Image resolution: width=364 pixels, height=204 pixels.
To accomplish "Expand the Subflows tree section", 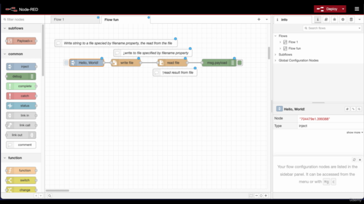I will [275, 54].
